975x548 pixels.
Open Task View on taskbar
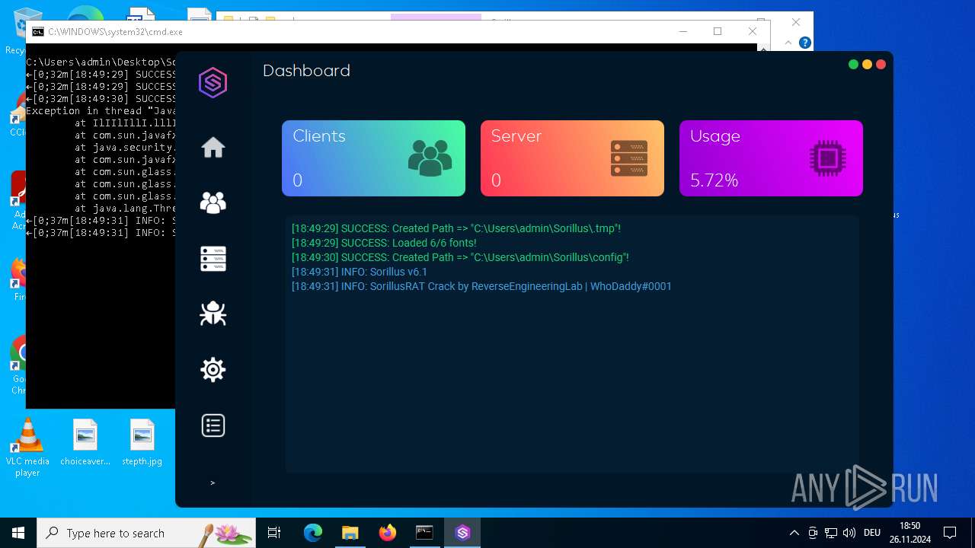(274, 533)
